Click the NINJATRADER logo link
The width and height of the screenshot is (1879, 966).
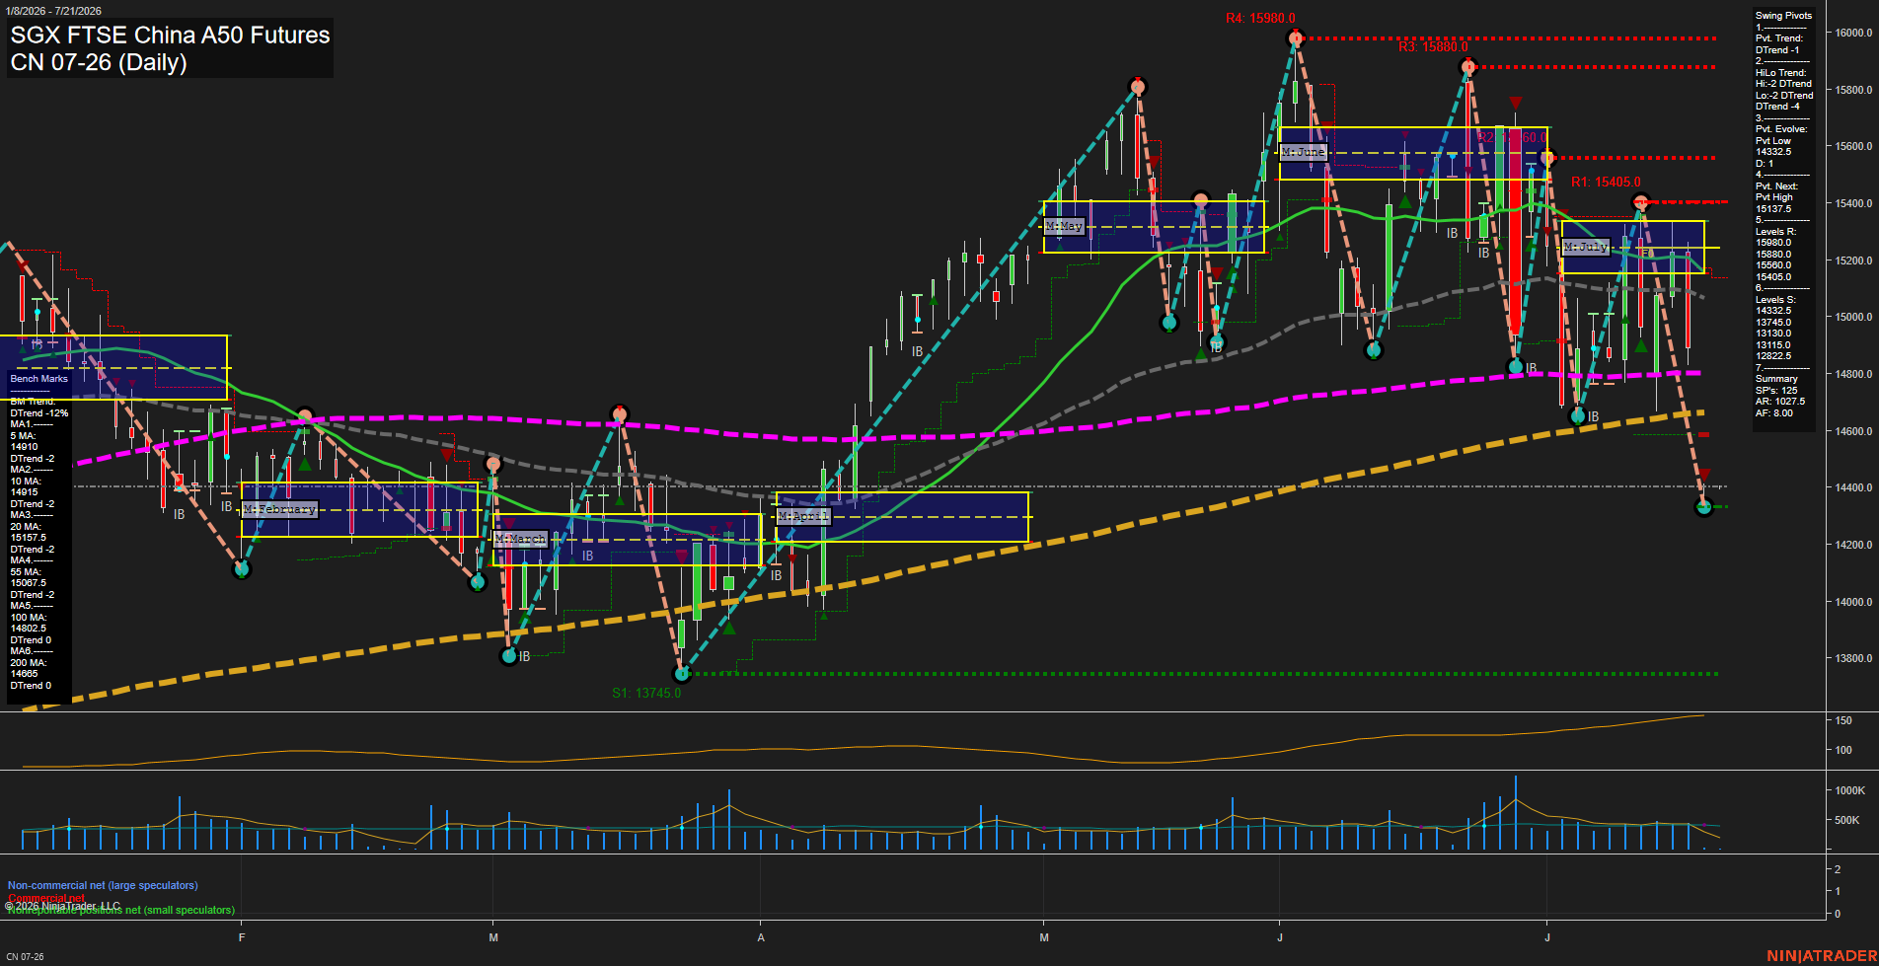1821,956
